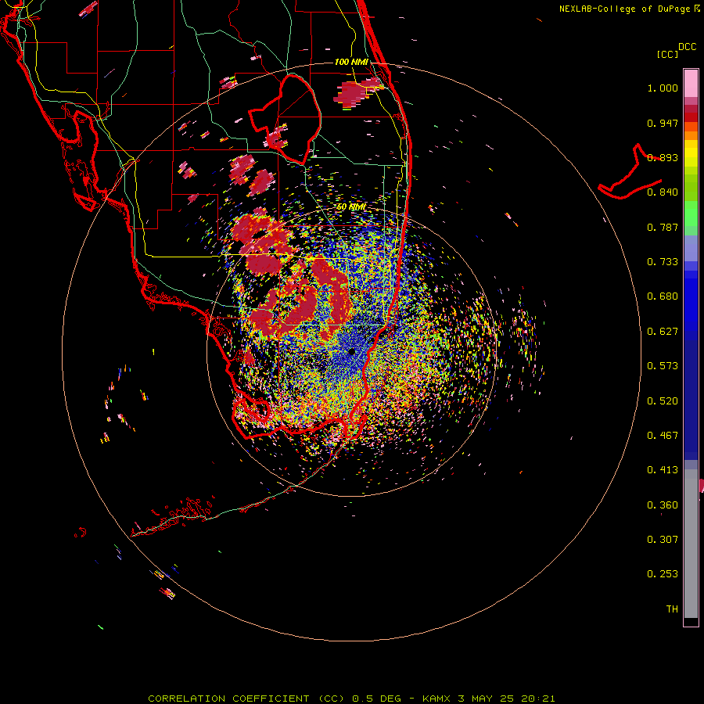Click the 0.307 scale value
This screenshot has width=704, height=704.
click(x=663, y=540)
